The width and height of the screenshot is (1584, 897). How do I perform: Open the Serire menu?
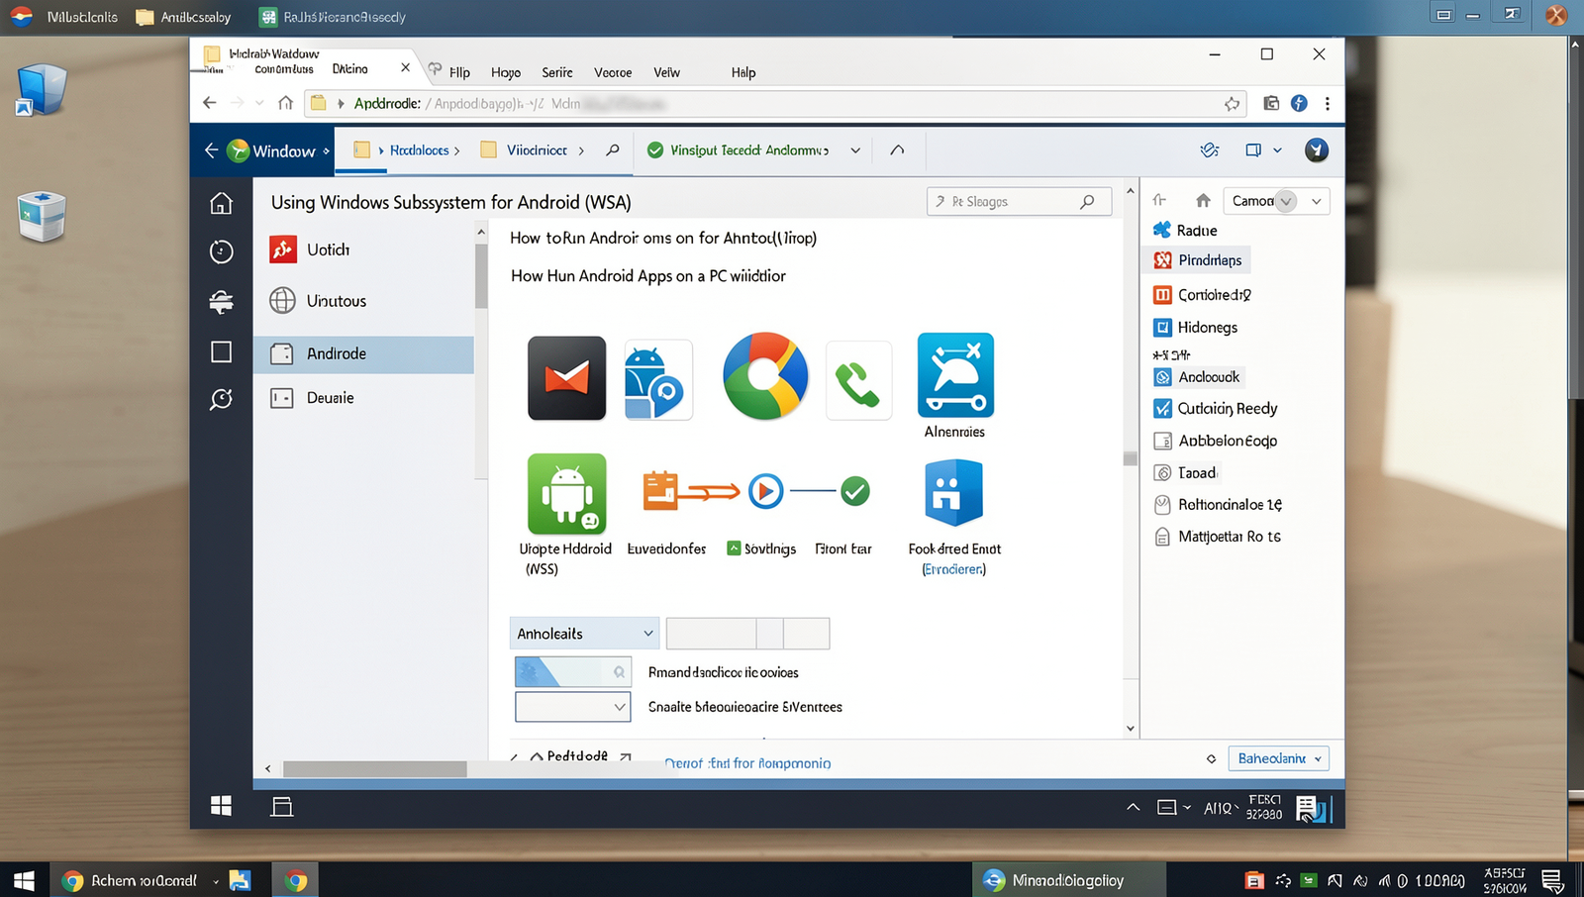tap(557, 72)
